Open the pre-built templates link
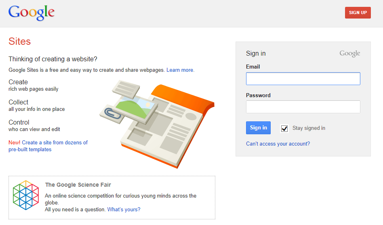383x225 pixels. 48,146
